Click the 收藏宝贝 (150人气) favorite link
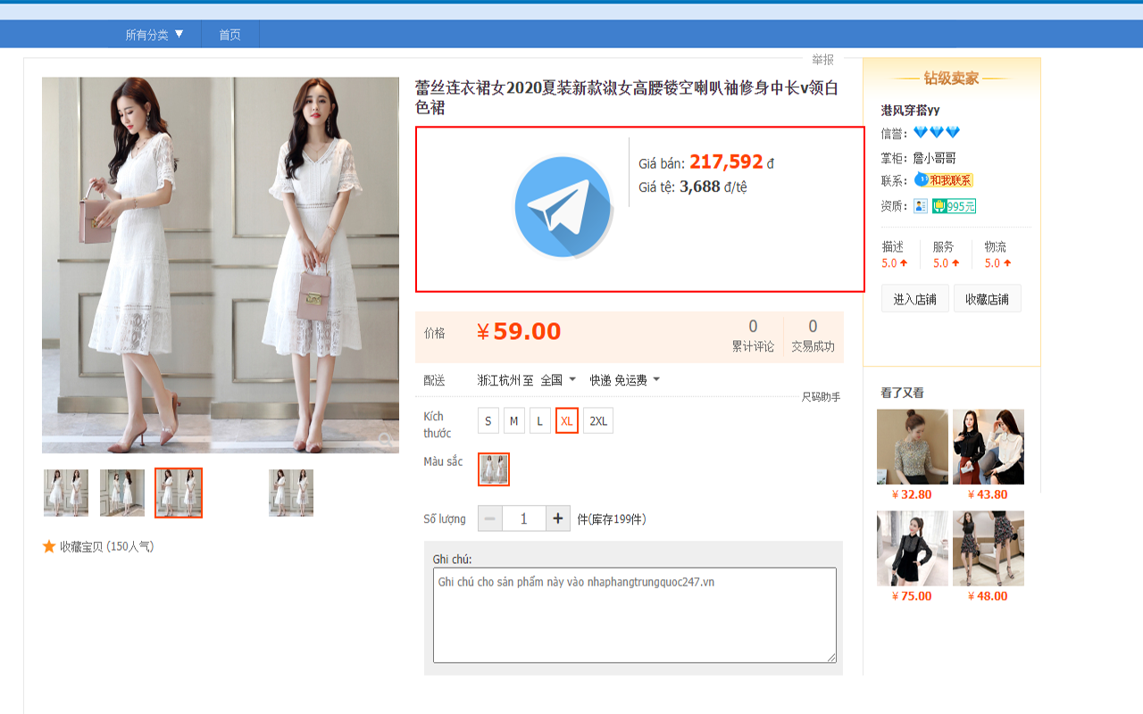 coord(106,546)
